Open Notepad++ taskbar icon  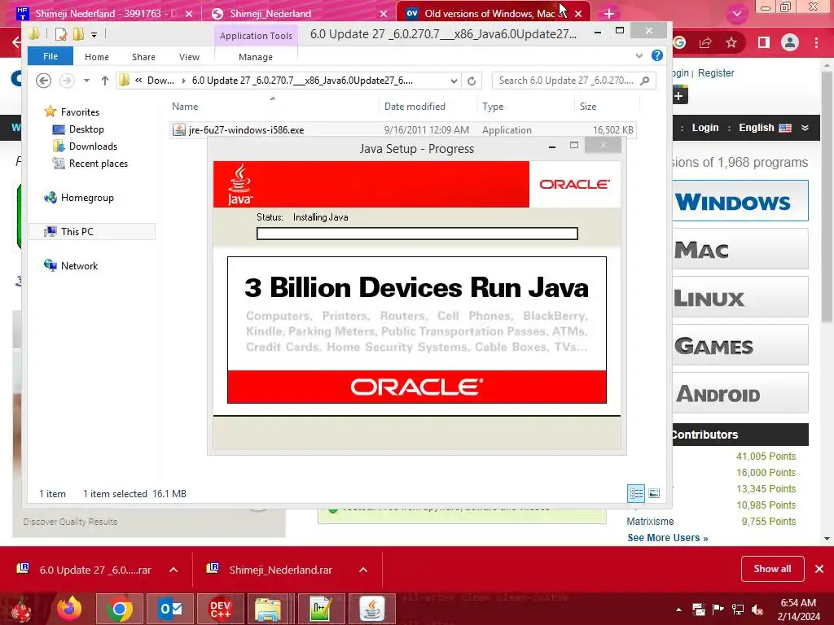[x=321, y=609]
